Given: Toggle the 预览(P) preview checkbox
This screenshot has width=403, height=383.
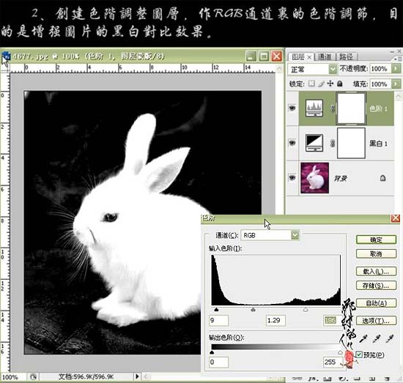Looking at the screenshot, I should (x=359, y=354).
